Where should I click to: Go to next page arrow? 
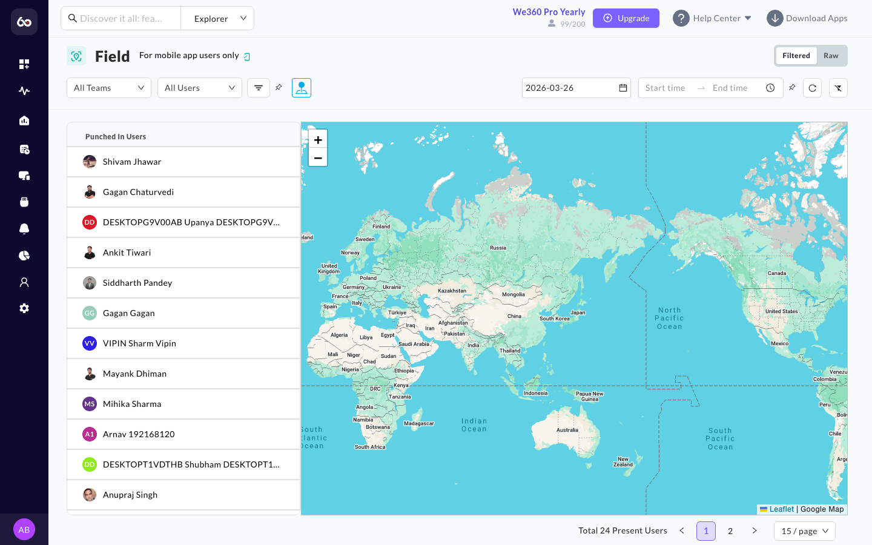[x=755, y=530]
